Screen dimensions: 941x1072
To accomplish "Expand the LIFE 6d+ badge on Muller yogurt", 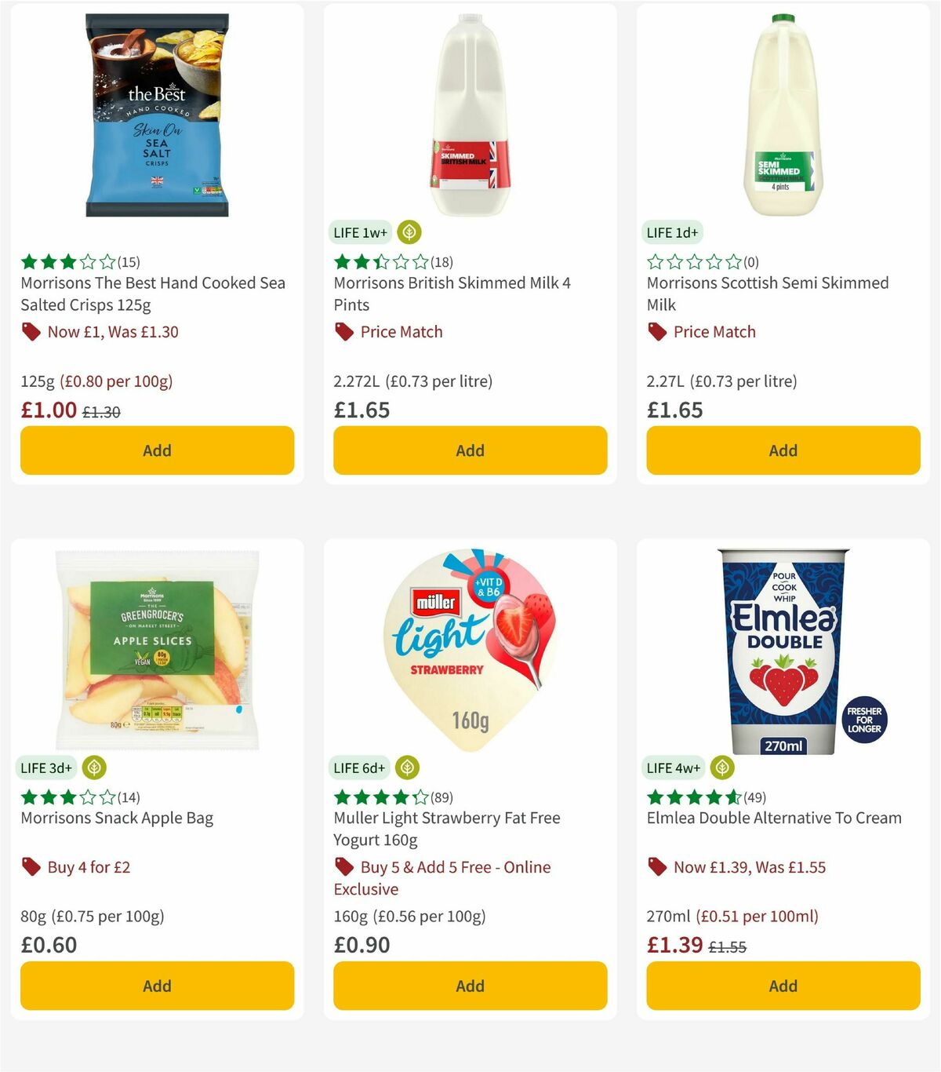I will (359, 768).
